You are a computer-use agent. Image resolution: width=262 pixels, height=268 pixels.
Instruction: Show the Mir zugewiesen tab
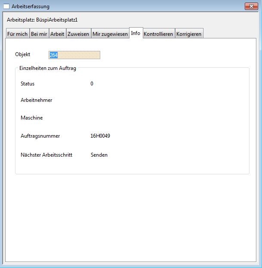pos(110,34)
